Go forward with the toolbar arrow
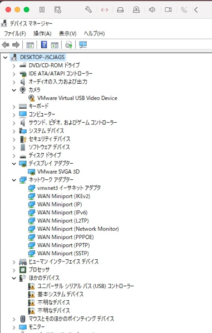Viewport: 212px width, 333px height. 16,45
